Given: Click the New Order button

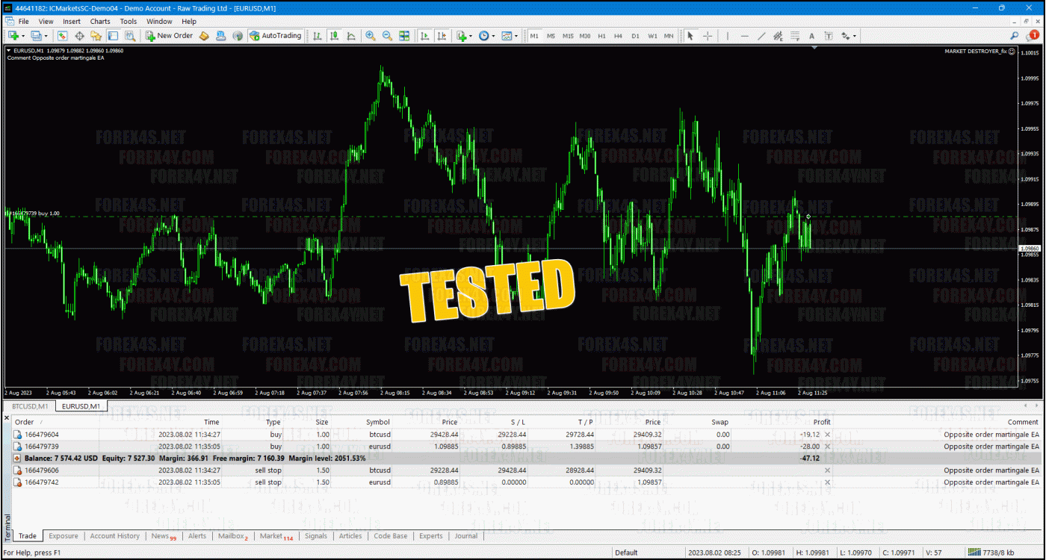Looking at the screenshot, I should (x=170, y=35).
